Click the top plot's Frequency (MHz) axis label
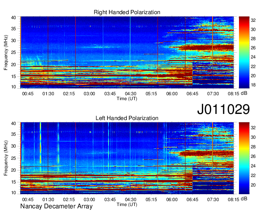The height and width of the screenshot is (211, 260). pos(6,52)
